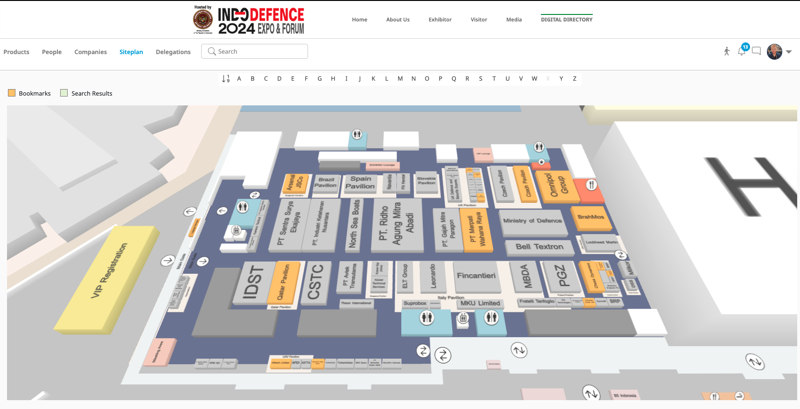Open the Exhibitor menu
This screenshot has width=800, height=409.
[x=440, y=20]
